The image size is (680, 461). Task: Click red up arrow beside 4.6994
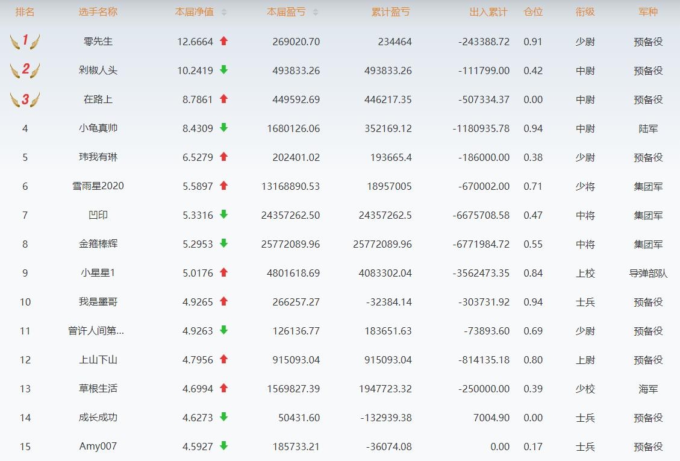224,388
